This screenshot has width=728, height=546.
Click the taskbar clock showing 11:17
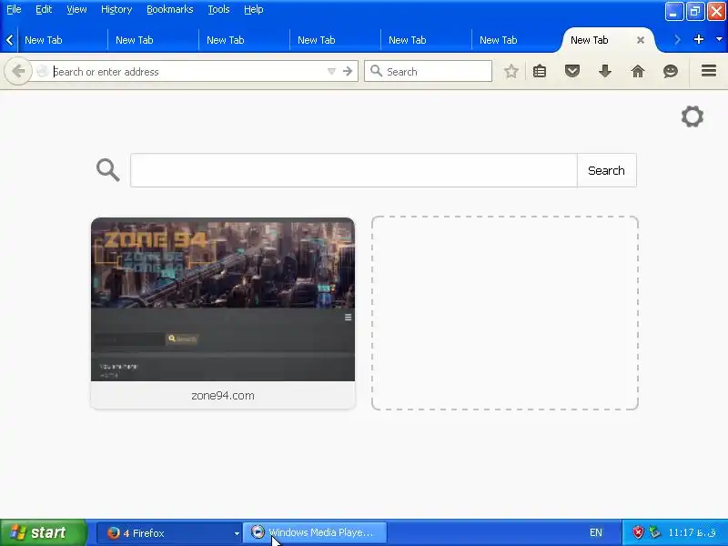tap(692, 532)
